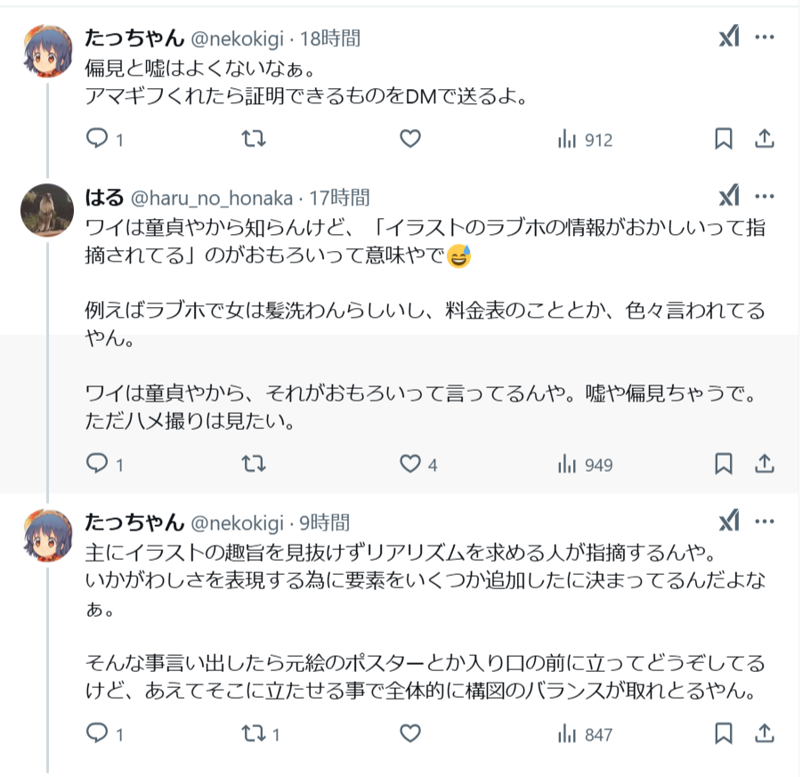View analytics showing 847 views
This screenshot has height=777, width=802.
click(x=585, y=733)
